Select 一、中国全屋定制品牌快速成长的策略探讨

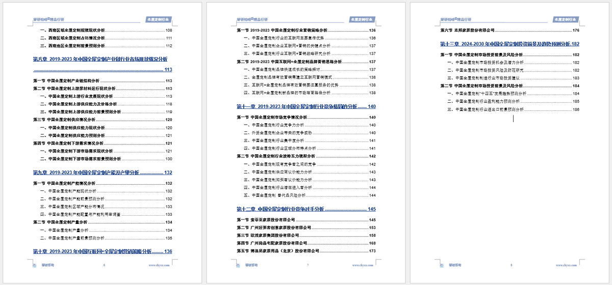pos(311,69)
